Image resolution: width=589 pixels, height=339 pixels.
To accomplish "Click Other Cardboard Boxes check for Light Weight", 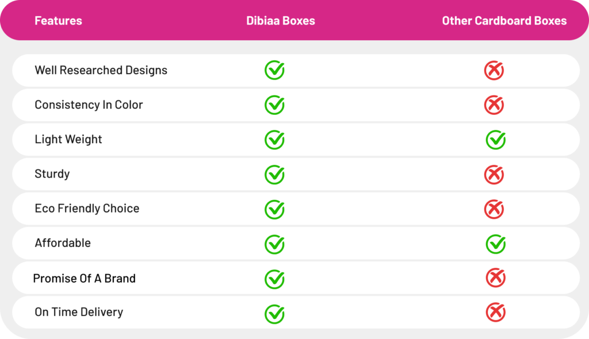I will pos(495,140).
